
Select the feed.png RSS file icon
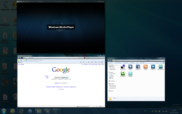(145, 67)
